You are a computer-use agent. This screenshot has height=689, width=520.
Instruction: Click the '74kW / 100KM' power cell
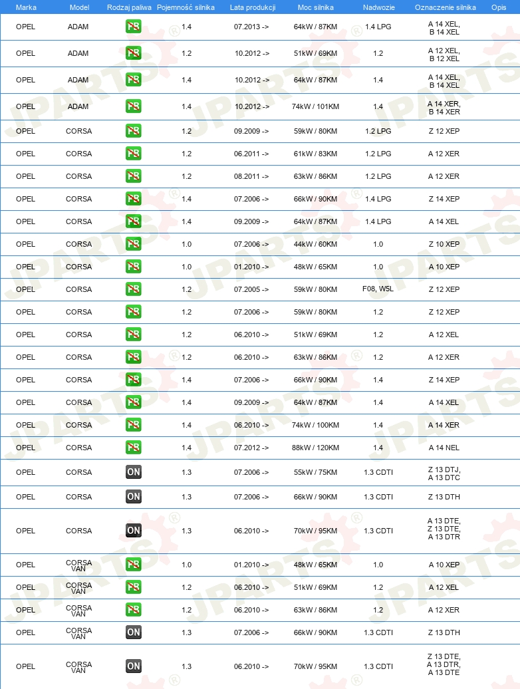(315, 425)
